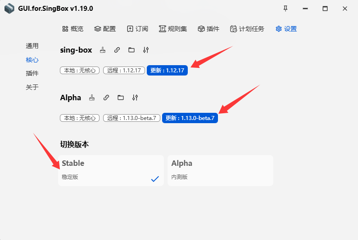
Task: Open the 概览 overview tab
Action: pos(73,29)
